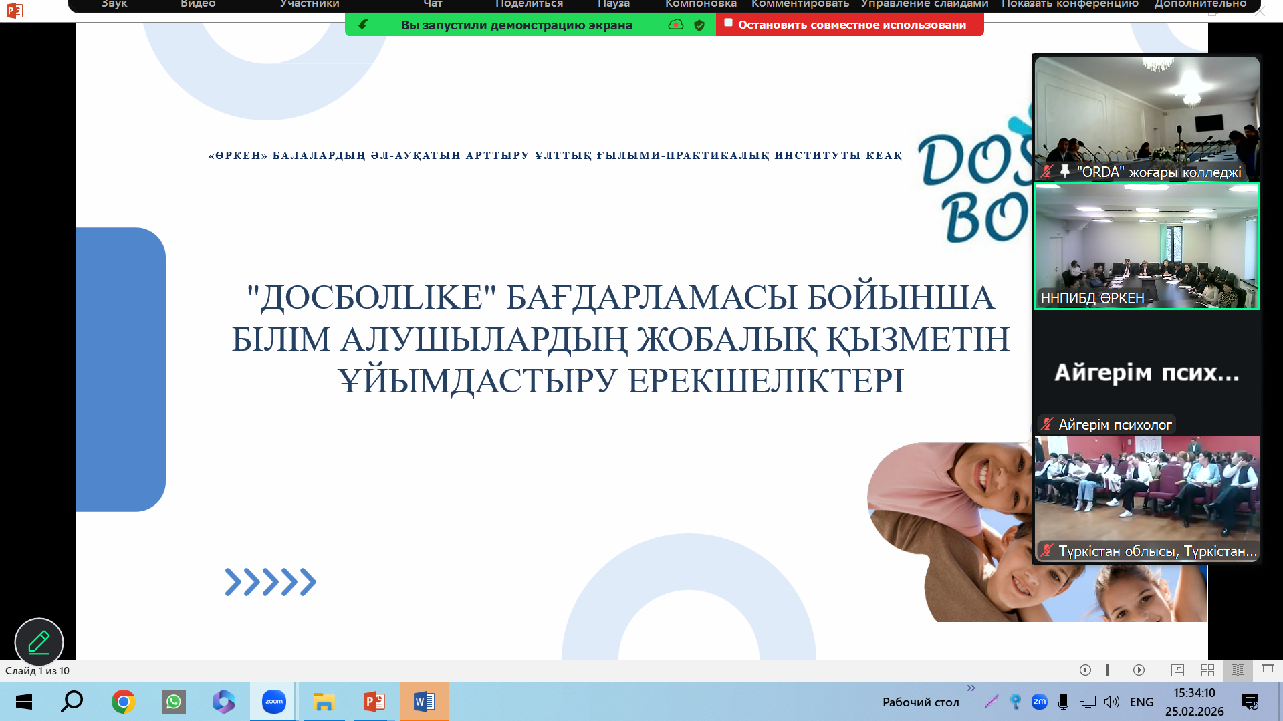
Task: Expand desktop toolbar overflow chevrons
Action: (971, 688)
